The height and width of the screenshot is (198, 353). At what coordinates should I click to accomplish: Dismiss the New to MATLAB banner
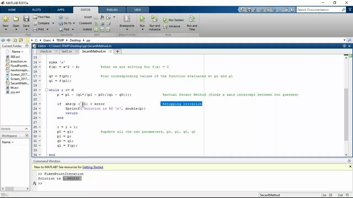350,167
